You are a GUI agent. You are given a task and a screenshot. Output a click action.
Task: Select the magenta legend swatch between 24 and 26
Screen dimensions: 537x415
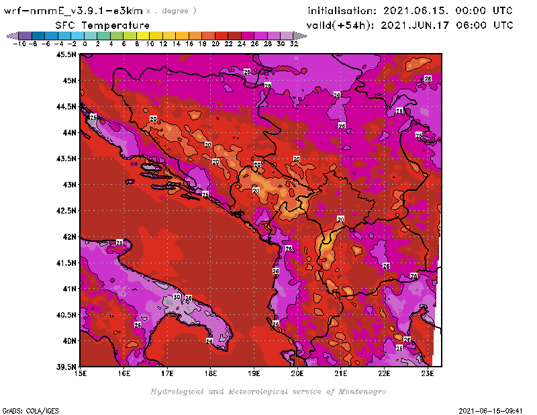[247, 36]
